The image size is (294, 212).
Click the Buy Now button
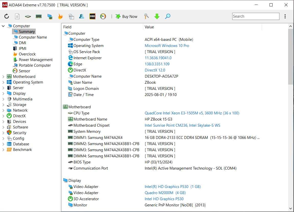click(127, 17)
